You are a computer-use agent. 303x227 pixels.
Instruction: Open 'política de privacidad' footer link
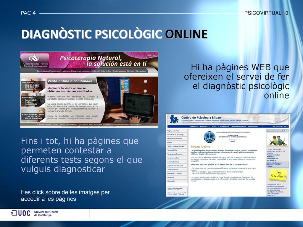point(102,124)
